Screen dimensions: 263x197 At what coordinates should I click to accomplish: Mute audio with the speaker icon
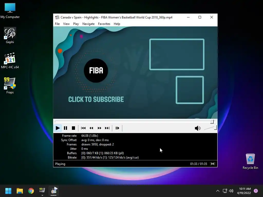(x=198, y=128)
